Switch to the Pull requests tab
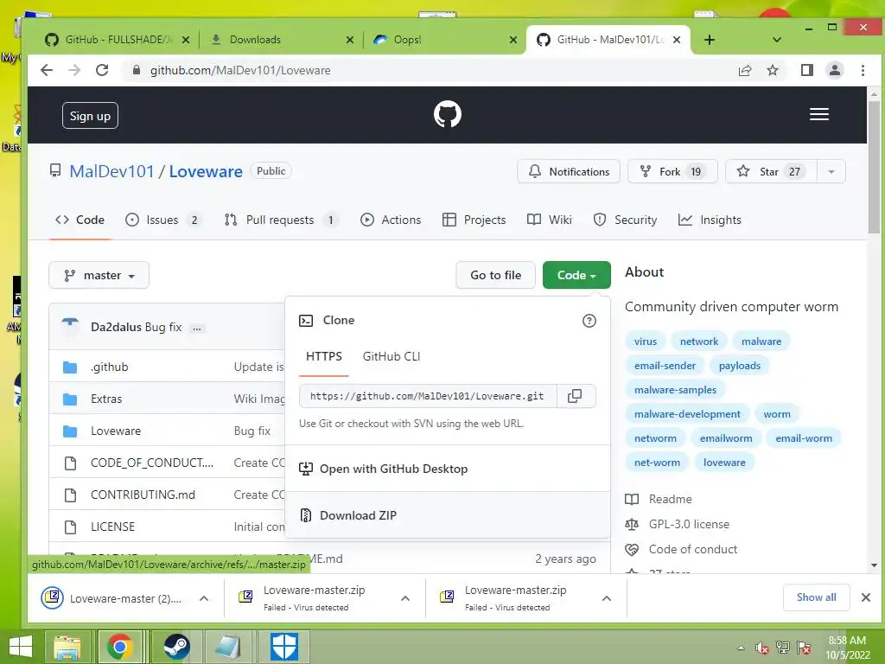The image size is (885, 664). coord(281,220)
